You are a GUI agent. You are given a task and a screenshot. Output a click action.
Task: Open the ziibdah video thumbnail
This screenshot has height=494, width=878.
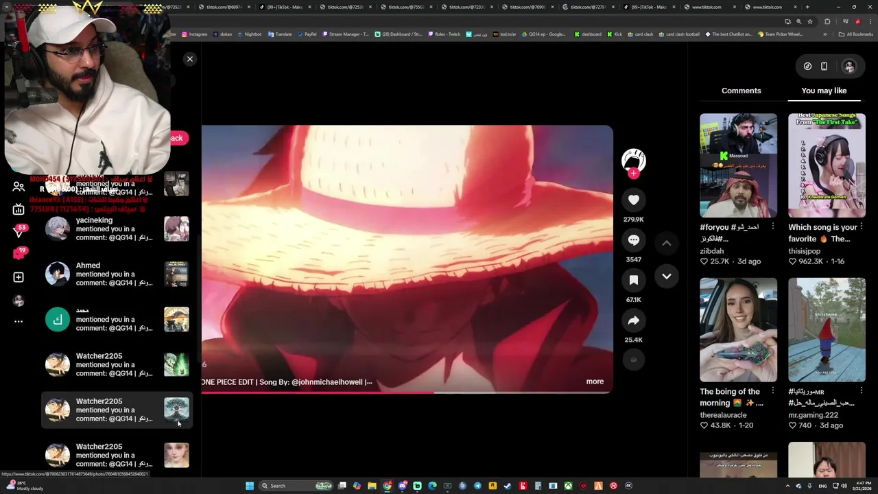point(738,165)
